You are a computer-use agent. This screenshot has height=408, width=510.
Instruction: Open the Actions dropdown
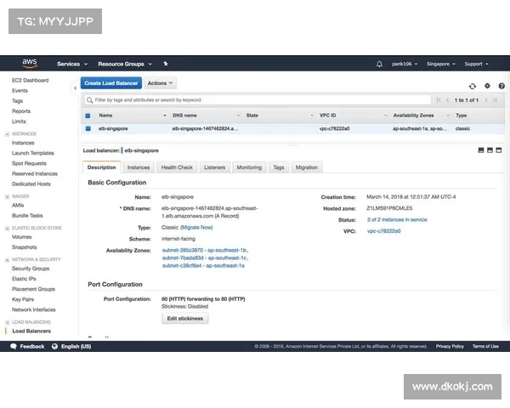click(x=160, y=83)
